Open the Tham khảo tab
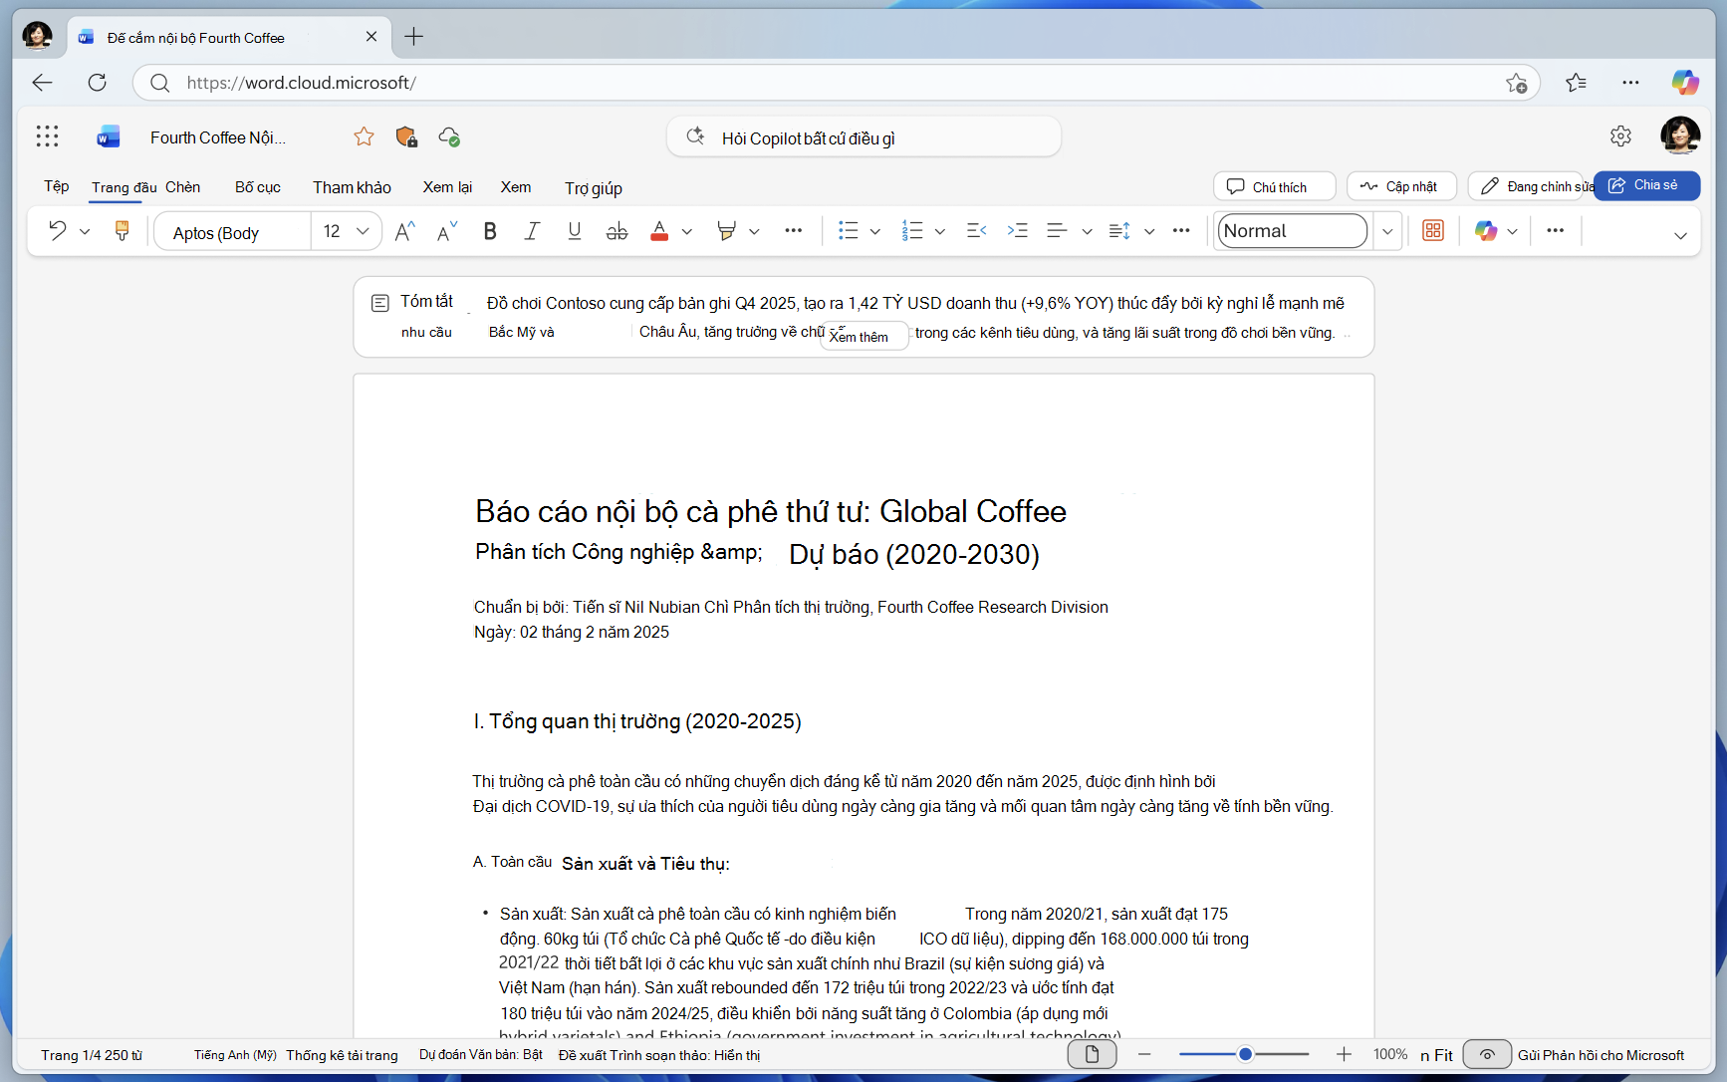The image size is (1727, 1082). pyautogui.click(x=352, y=187)
